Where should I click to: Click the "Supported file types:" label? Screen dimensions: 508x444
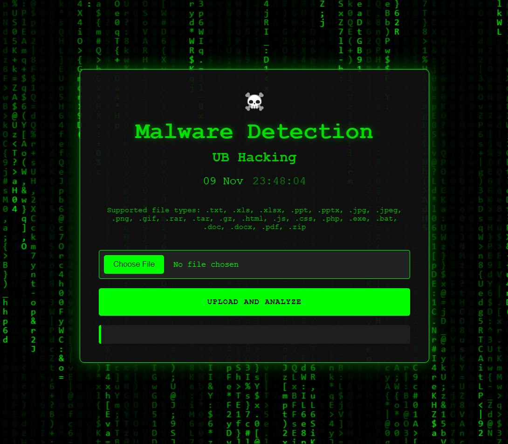tap(154, 210)
